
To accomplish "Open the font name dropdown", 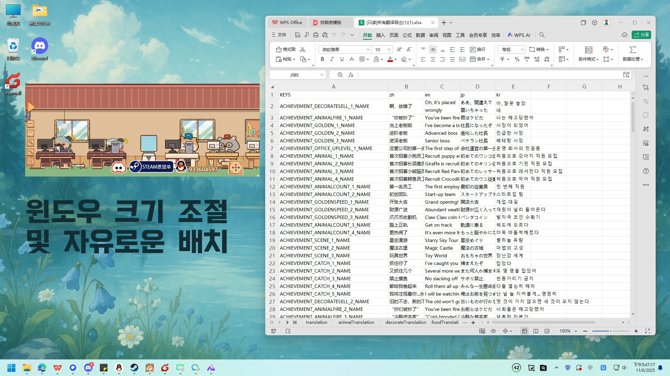I will pyautogui.click(x=368, y=49).
